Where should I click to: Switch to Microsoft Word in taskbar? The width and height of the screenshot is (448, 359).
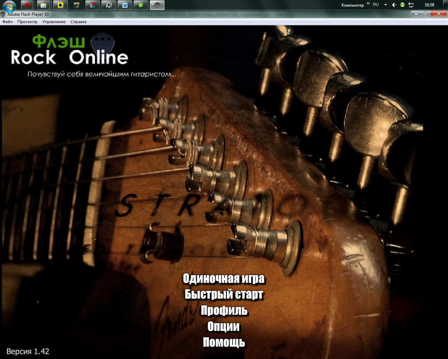click(125, 5)
